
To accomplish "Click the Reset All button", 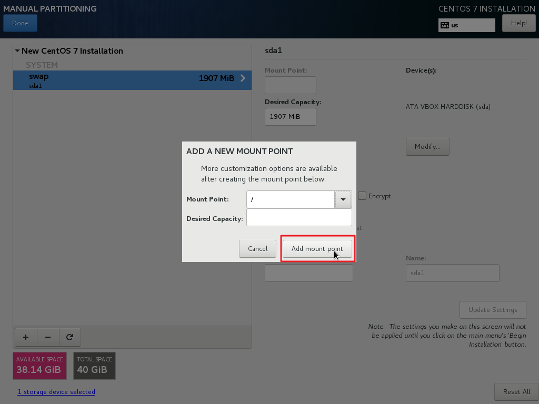I will (516, 392).
